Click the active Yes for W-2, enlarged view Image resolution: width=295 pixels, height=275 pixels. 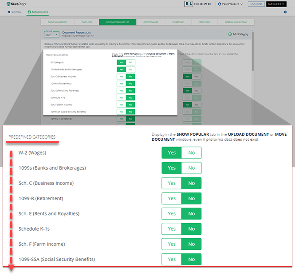(x=172, y=153)
